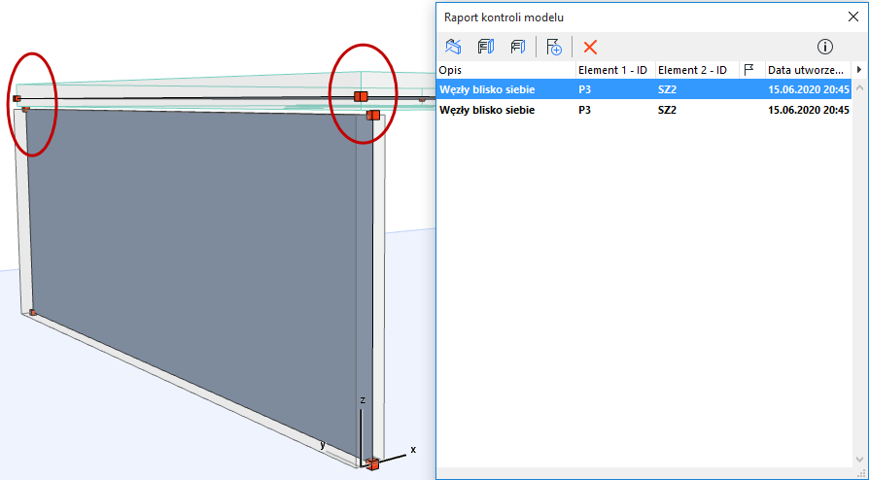Click the blue select-elements-in-3D icon

point(453,47)
